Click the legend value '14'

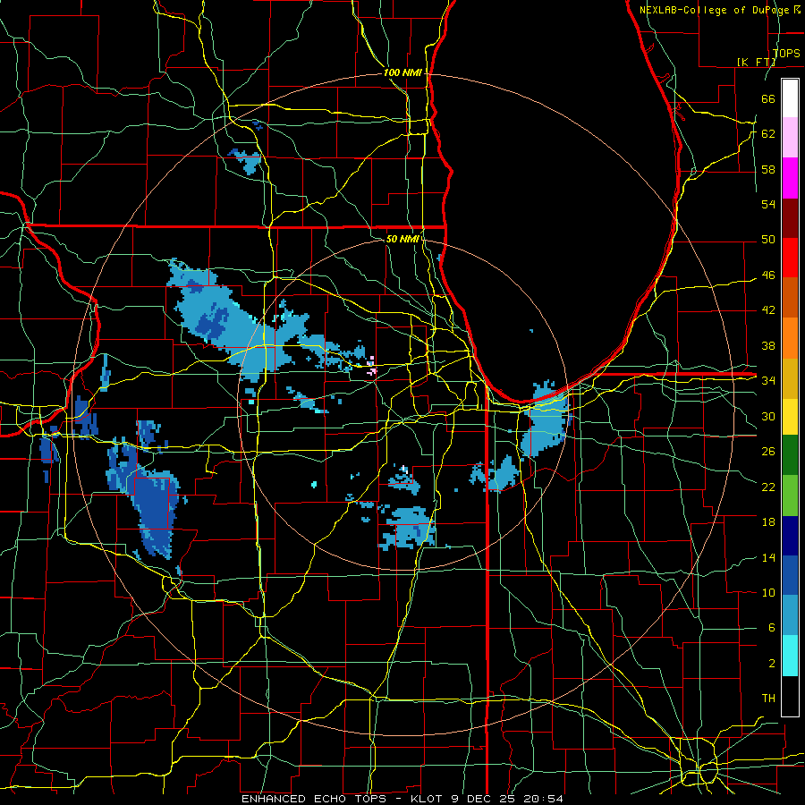coord(768,557)
